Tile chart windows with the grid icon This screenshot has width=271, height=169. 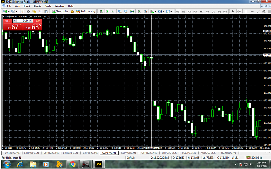click(132, 11)
